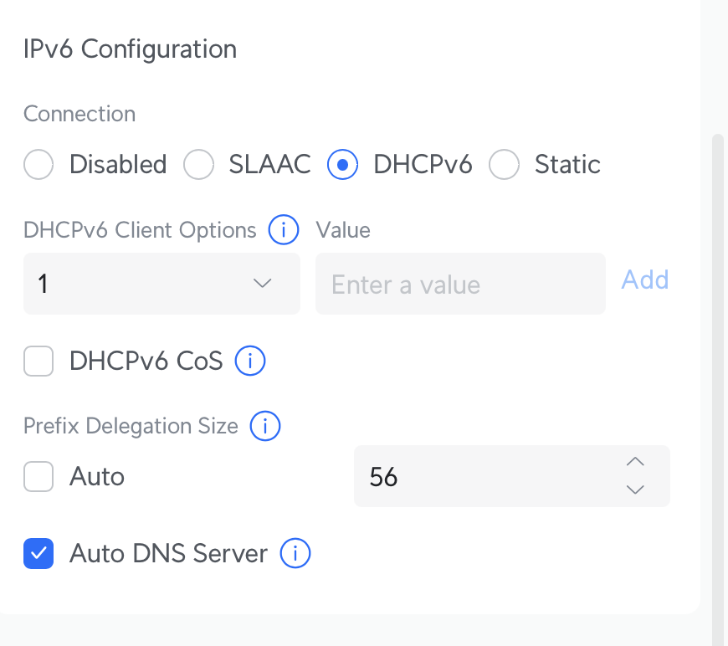
Task: Choose SLAAC connection type
Action: pos(198,164)
